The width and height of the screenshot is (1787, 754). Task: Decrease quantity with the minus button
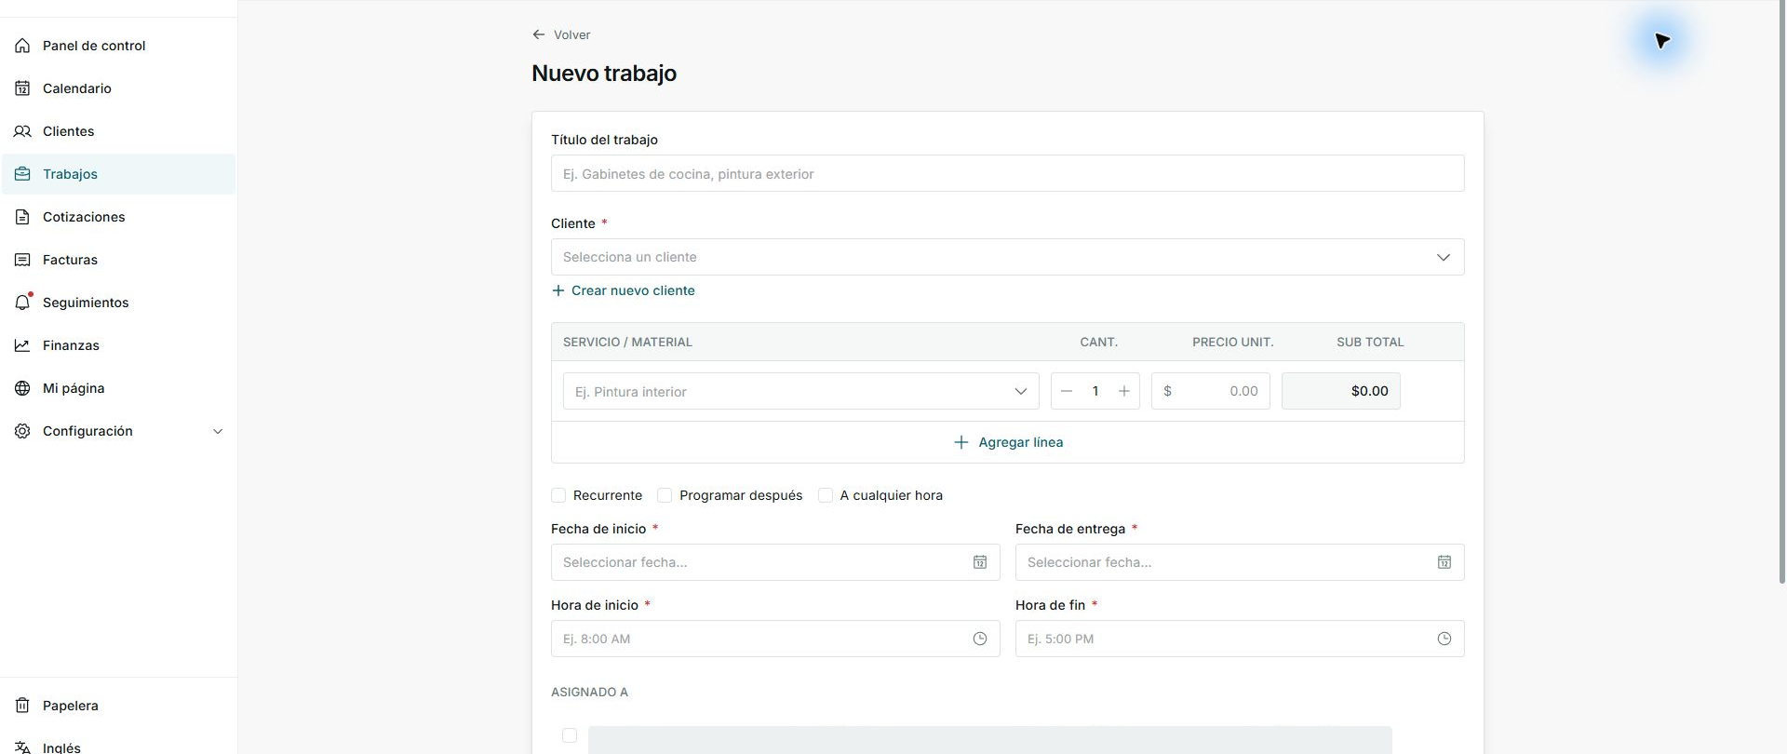1067,391
